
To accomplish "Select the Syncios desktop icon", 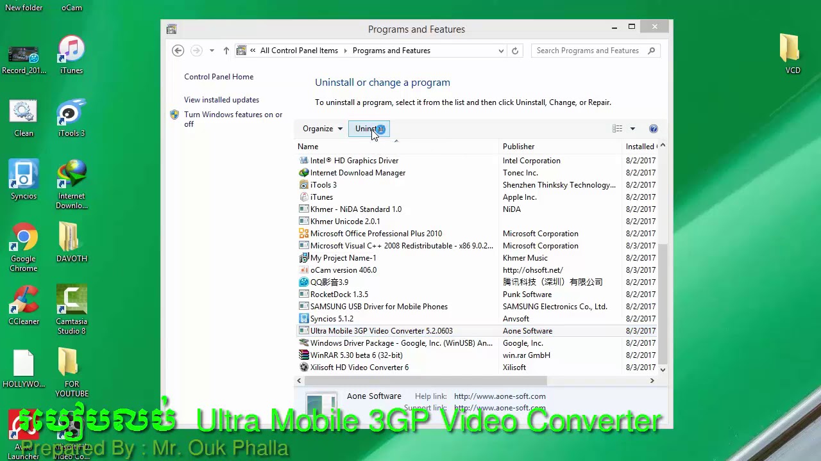I will (24, 180).
